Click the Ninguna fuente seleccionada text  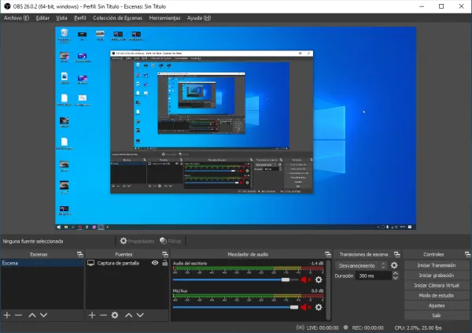(33, 242)
